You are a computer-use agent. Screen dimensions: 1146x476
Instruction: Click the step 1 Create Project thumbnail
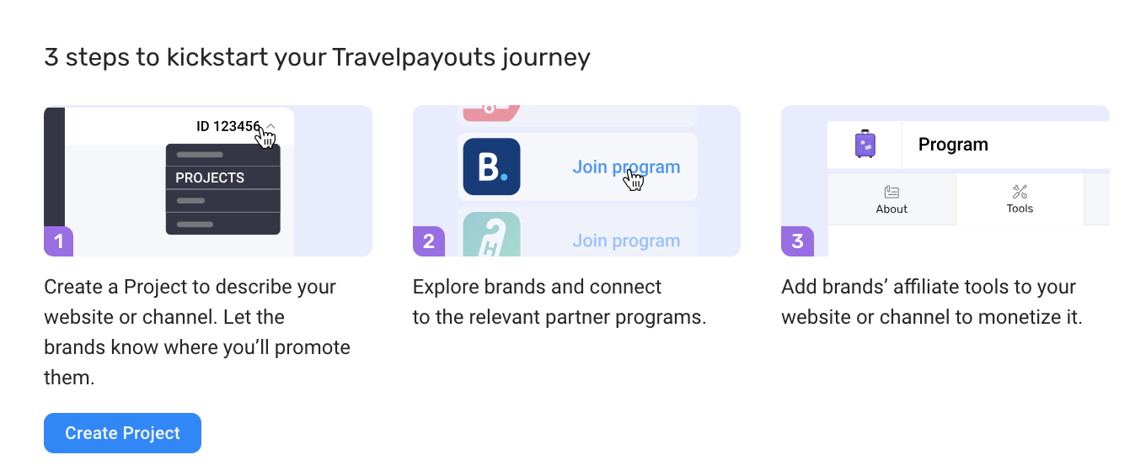[x=208, y=181]
